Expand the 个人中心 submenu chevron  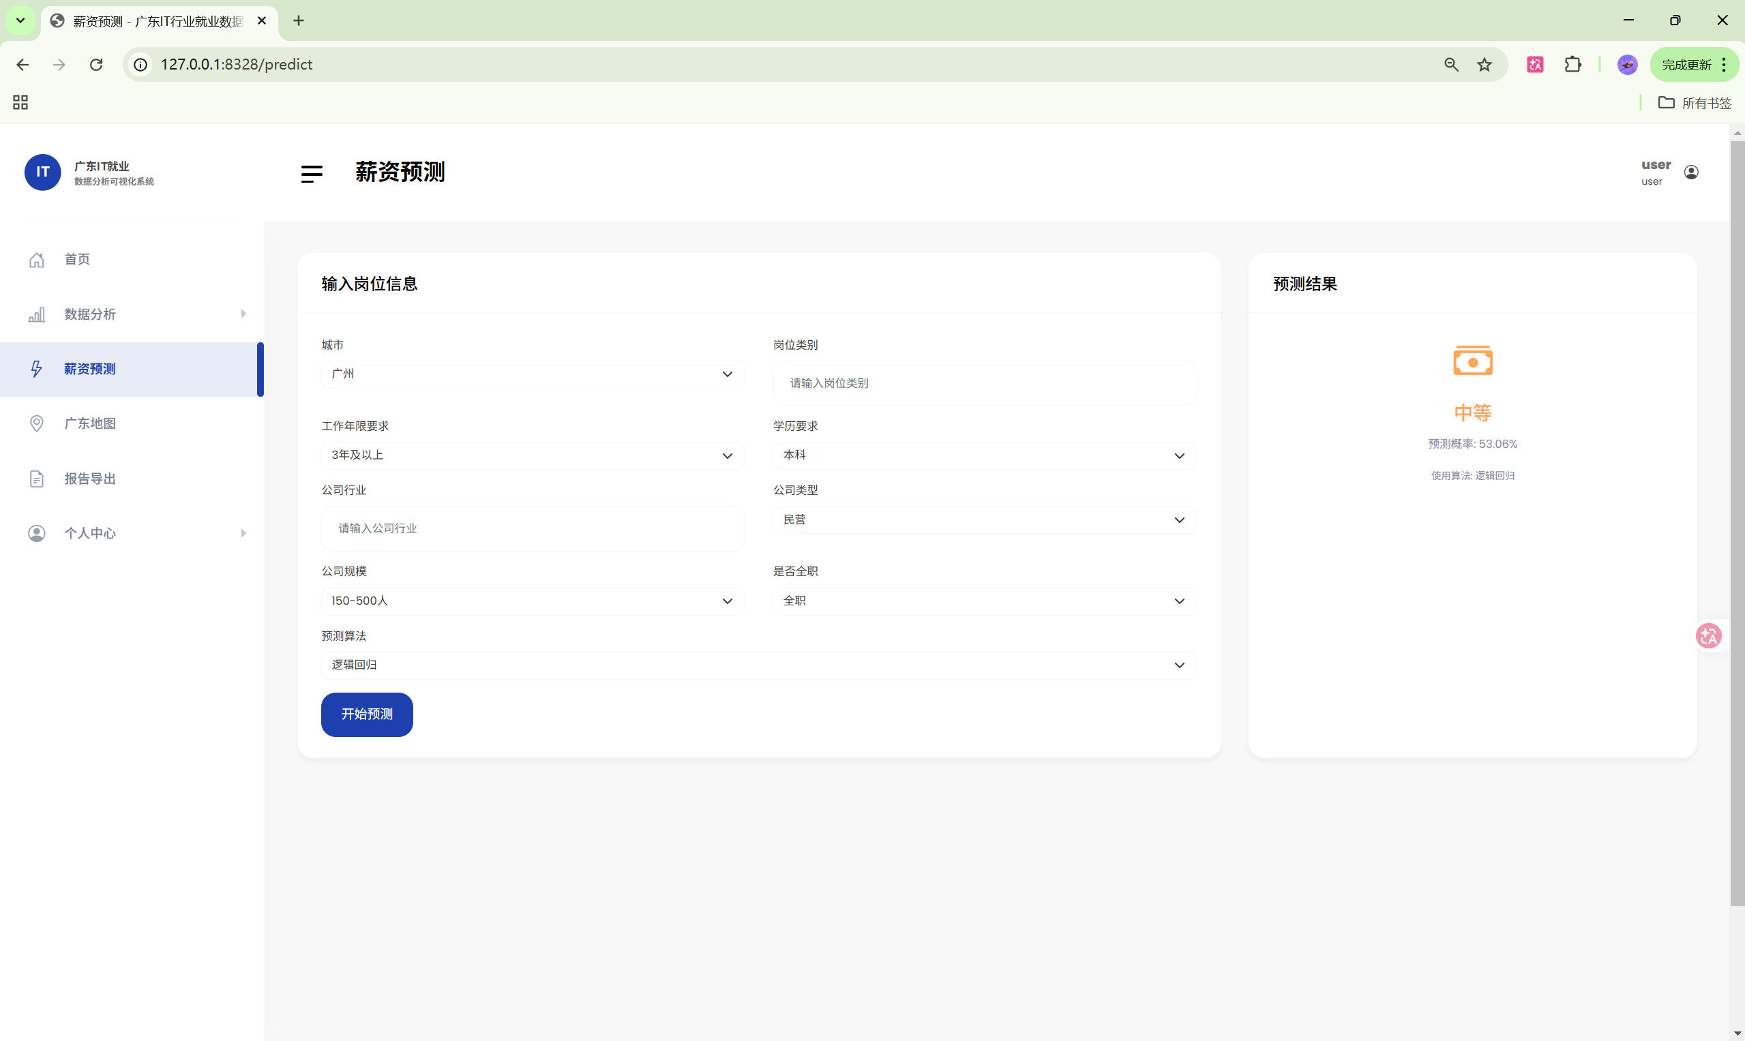click(x=243, y=533)
